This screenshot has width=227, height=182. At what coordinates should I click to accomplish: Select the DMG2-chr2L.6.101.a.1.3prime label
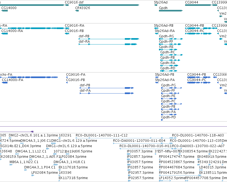point(33,135)
